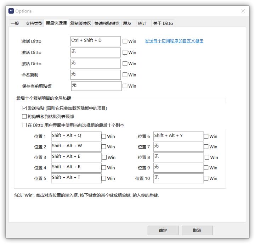255x244 pixels.
Task: Click the Ditto app icon in the title bar
Action: (11, 11)
